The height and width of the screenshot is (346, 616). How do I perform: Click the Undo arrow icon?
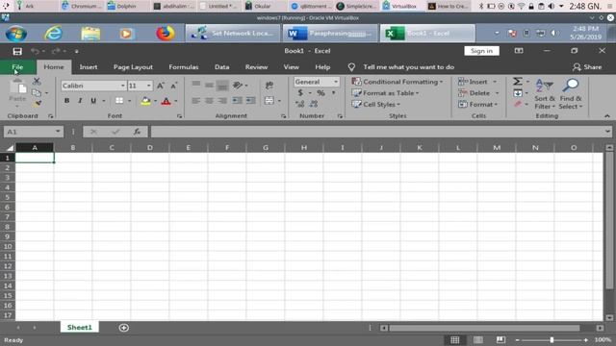tap(35, 51)
